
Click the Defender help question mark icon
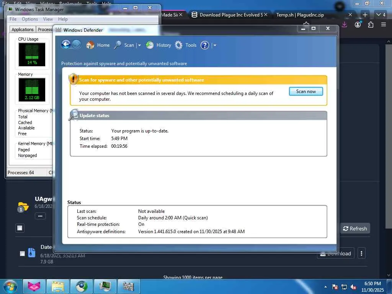205,45
